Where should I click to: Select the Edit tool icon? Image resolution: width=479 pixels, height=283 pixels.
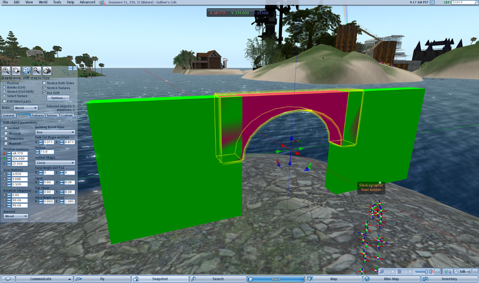point(27,71)
